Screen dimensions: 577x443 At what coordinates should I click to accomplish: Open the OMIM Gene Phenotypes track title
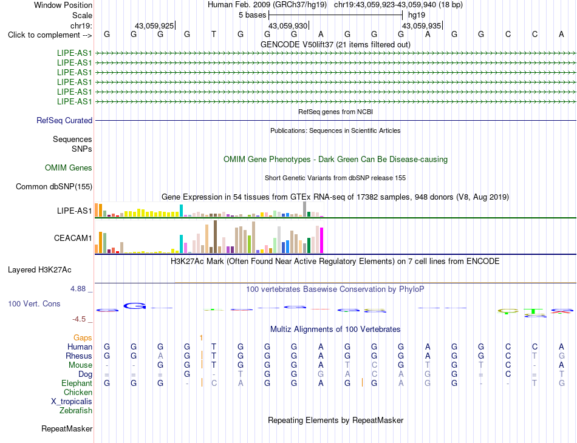tap(335, 159)
